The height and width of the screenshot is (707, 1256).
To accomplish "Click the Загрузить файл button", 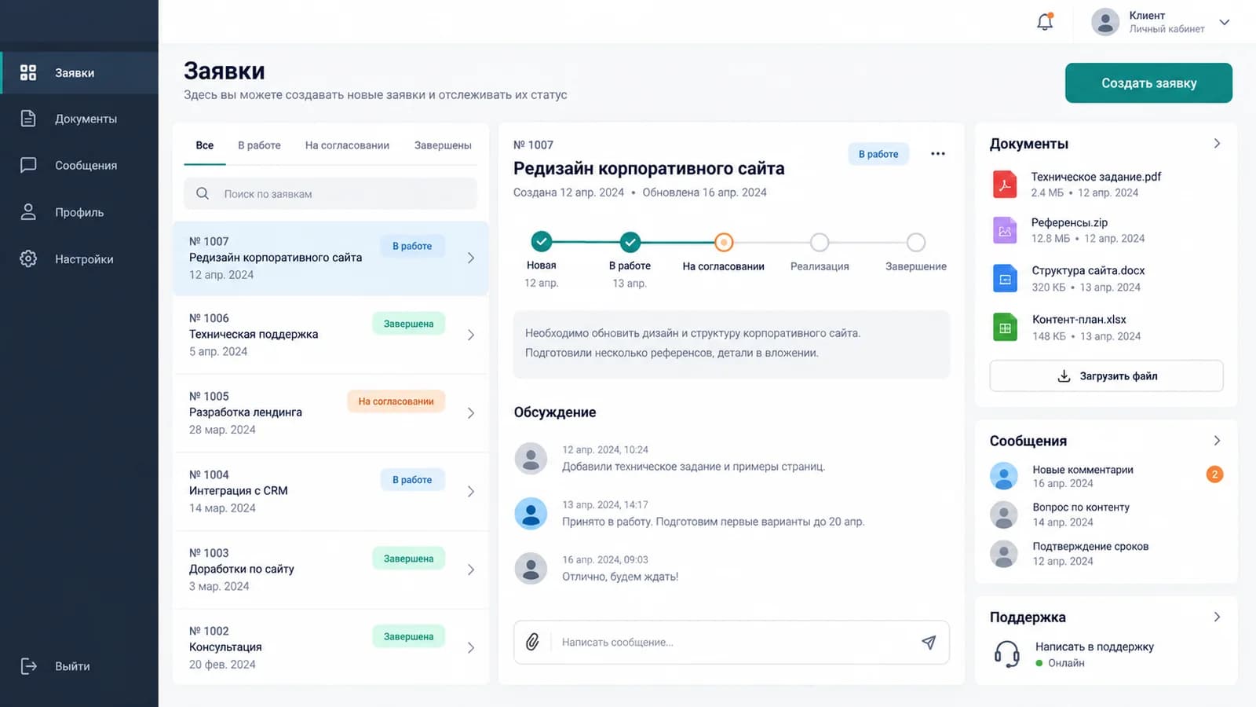I will [1106, 375].
